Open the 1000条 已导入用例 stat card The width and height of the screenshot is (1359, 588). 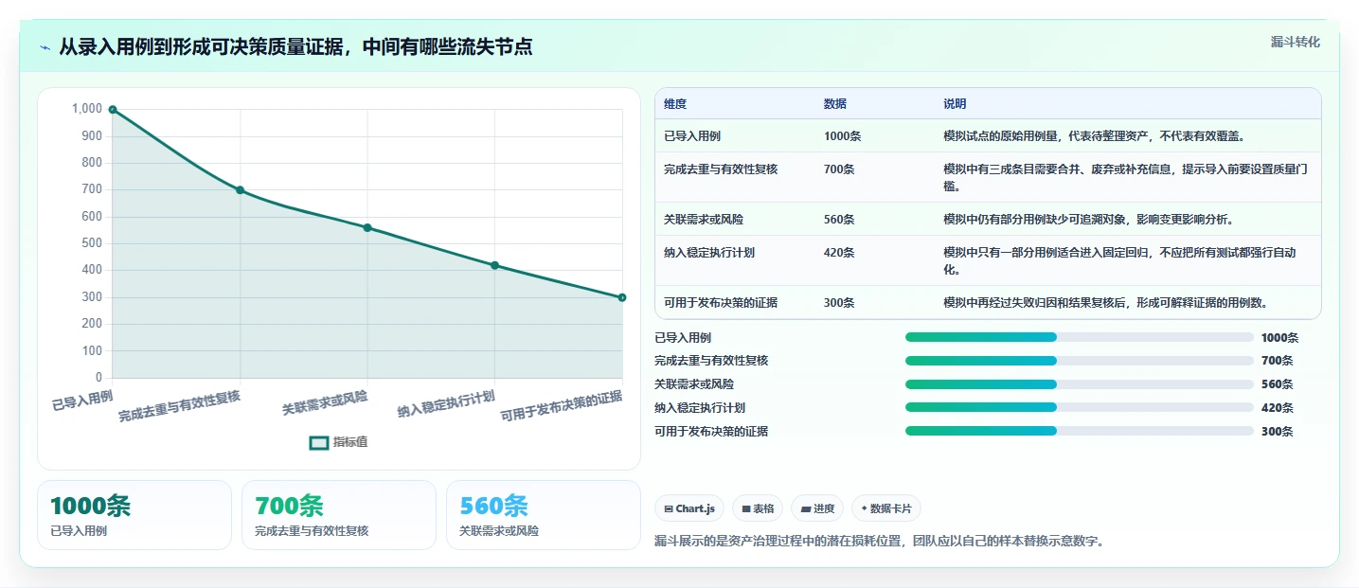pos(134,515)
